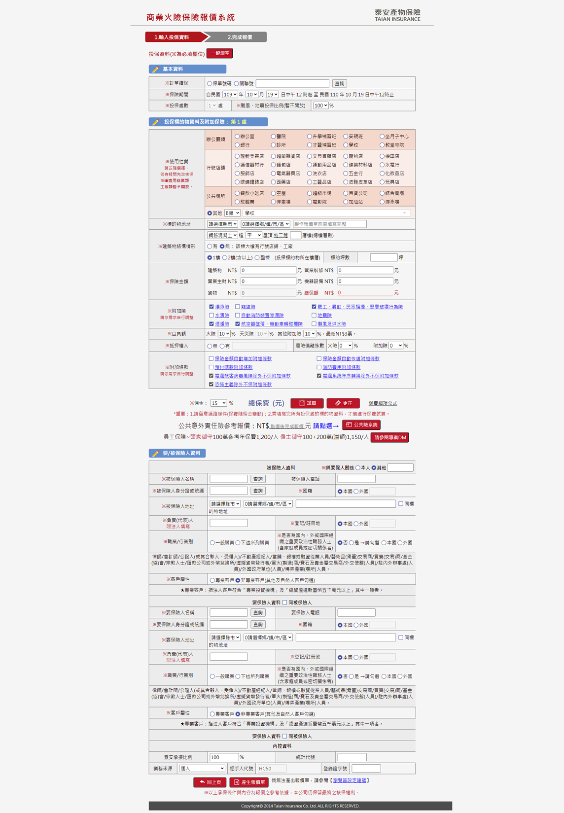Click the Taian Insurance logo
This screenshot has height=813, width=564.
pyautogui.click(x=397, y=15)
